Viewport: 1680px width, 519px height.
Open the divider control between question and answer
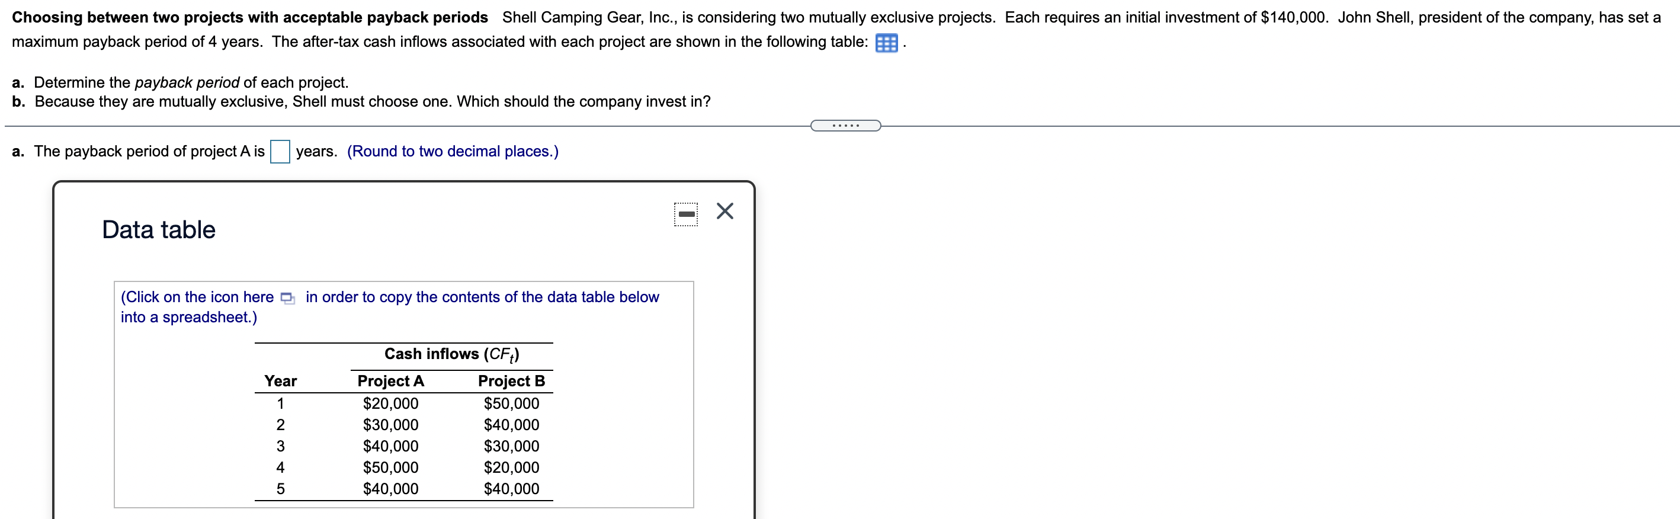coord(845,124)
